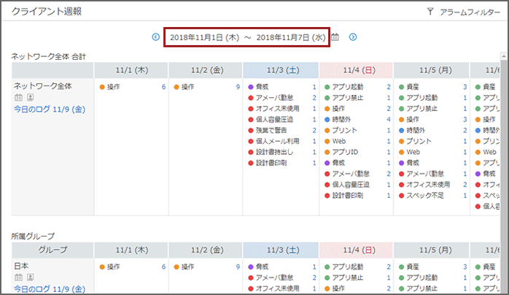This screenshot has height=295, width=509.
Task: Click 11/4 (日) header in network total table
Action: 357,70
